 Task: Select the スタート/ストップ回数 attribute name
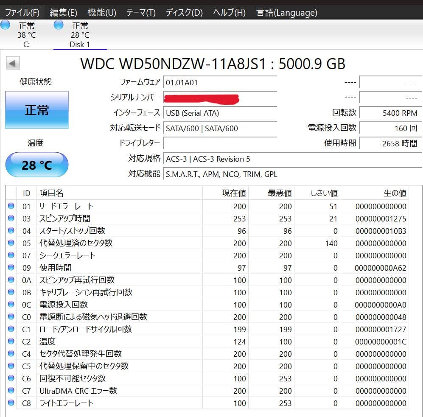(x=72, y=231)
